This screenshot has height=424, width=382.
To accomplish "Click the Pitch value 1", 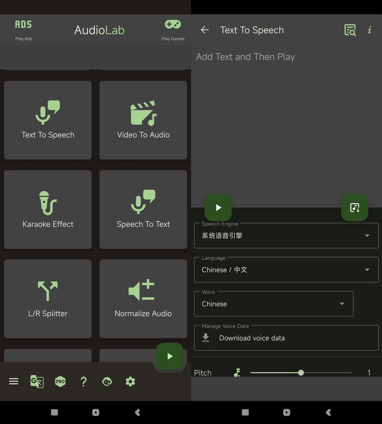I will (x=369, y=373).
